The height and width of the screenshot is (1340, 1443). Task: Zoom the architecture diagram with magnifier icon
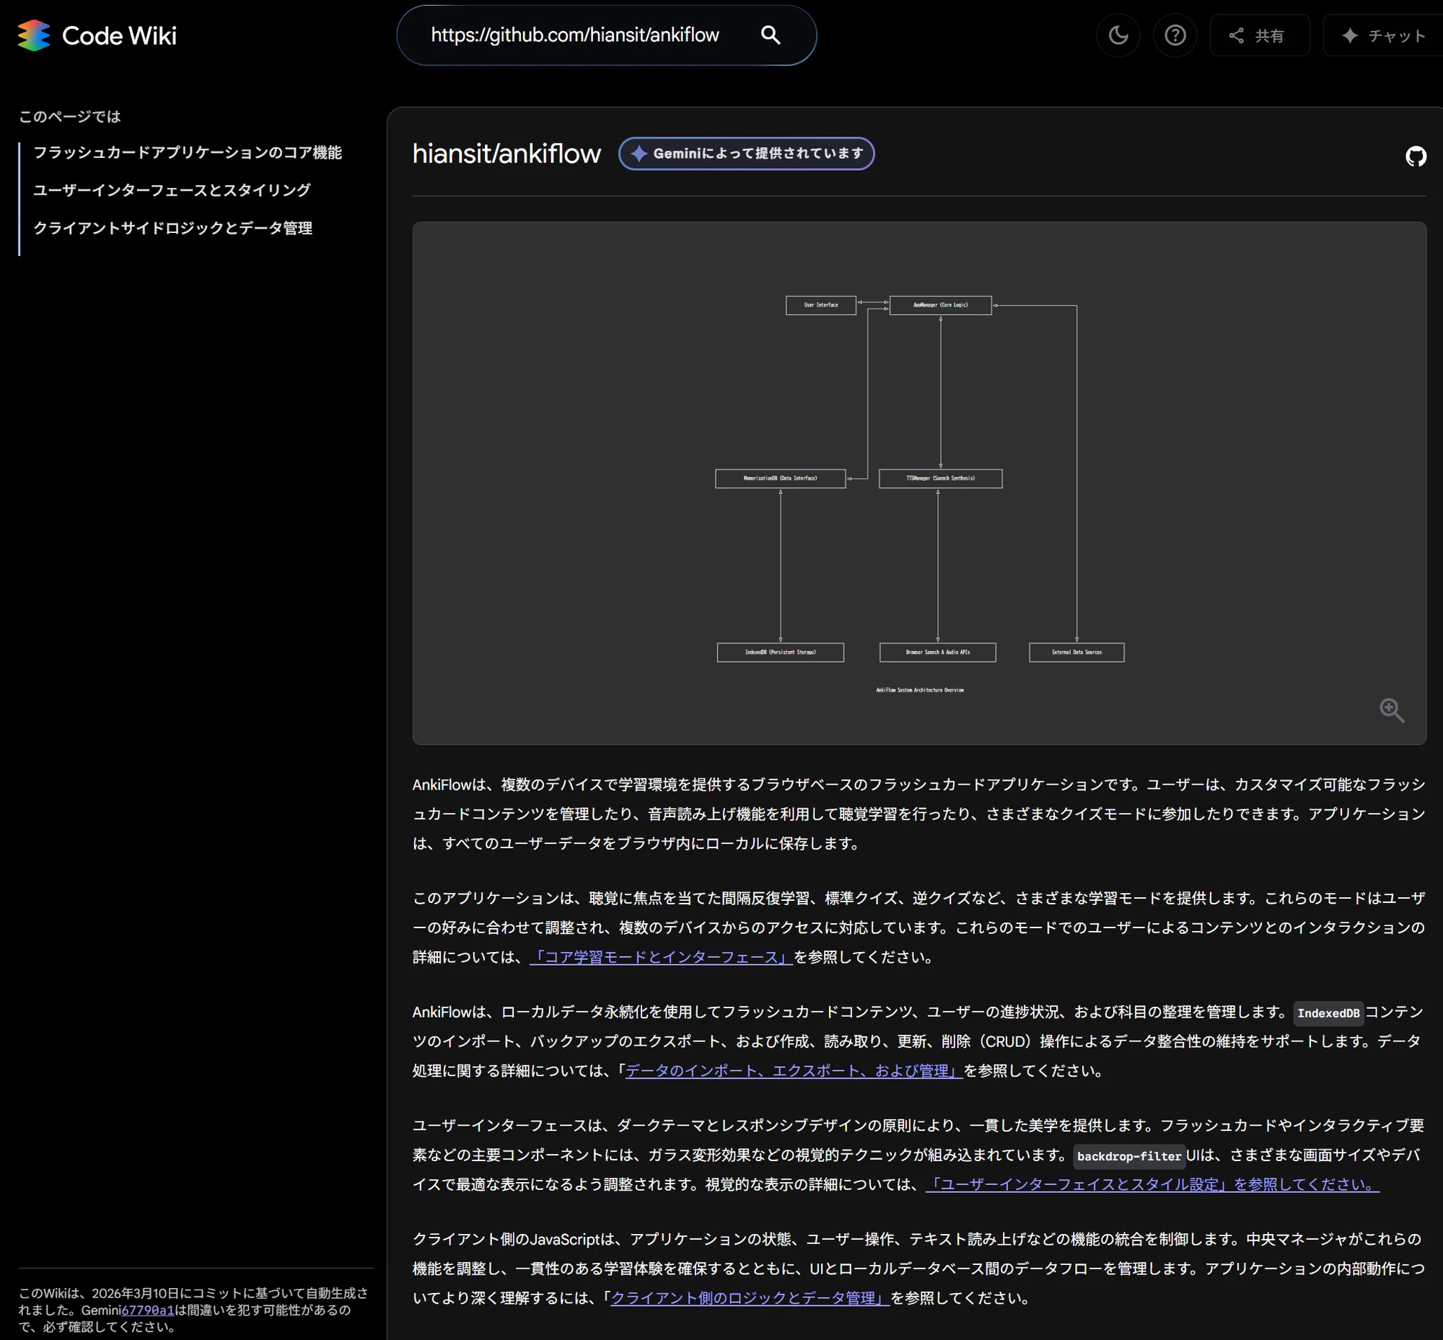click(x=1392, y=710)
